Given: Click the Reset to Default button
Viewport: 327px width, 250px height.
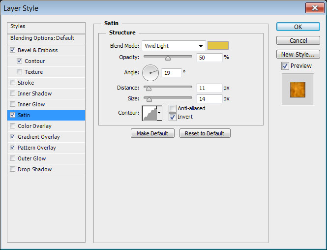Looking at the screenshot, I should point(205,133).
